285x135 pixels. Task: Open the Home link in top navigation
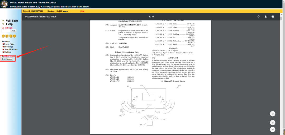[x=13, y=7]
